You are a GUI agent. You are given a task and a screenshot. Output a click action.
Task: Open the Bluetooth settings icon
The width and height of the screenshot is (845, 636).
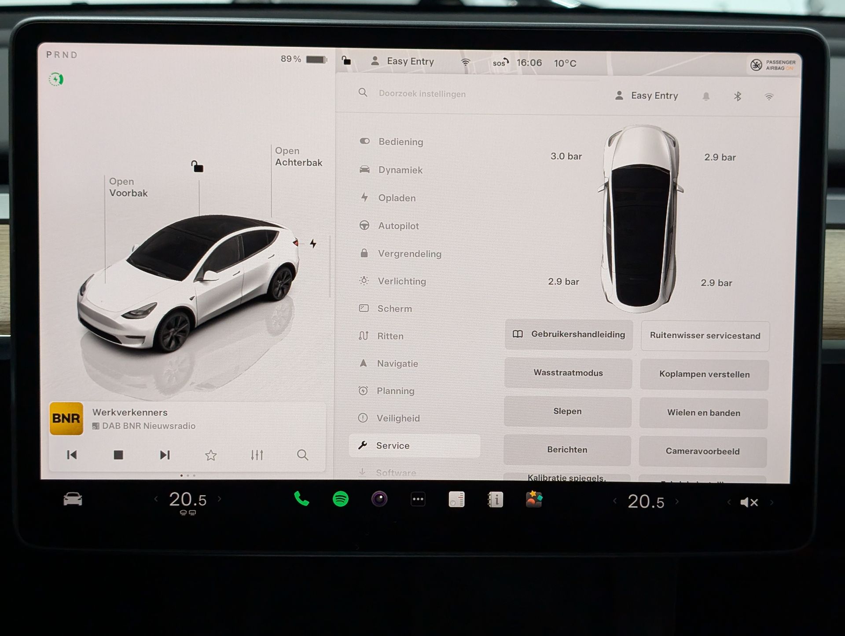(738, 96)
